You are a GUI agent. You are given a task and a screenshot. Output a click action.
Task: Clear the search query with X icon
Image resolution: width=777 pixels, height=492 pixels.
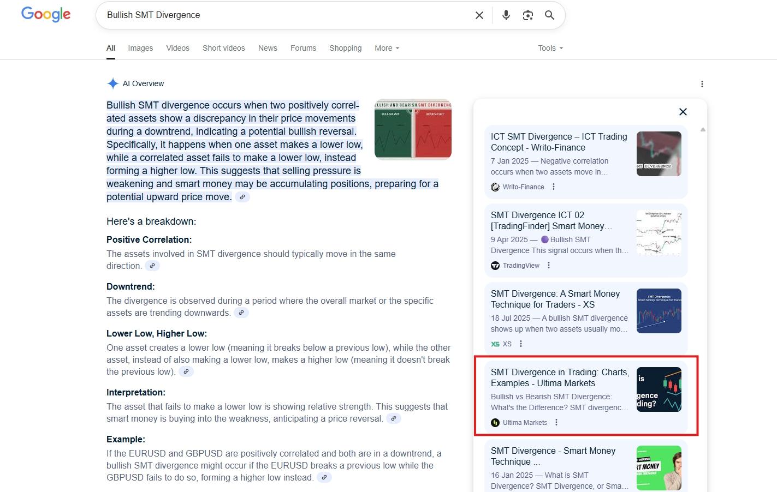click(x=479, y=15)
